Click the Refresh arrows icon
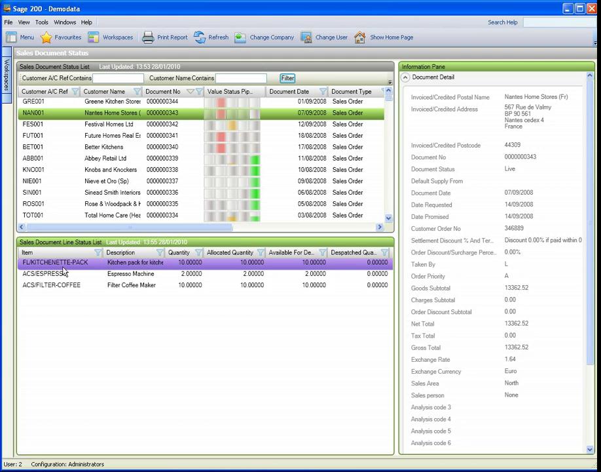The height and width of the screenshot is (472, 601). tap(200, 37)
